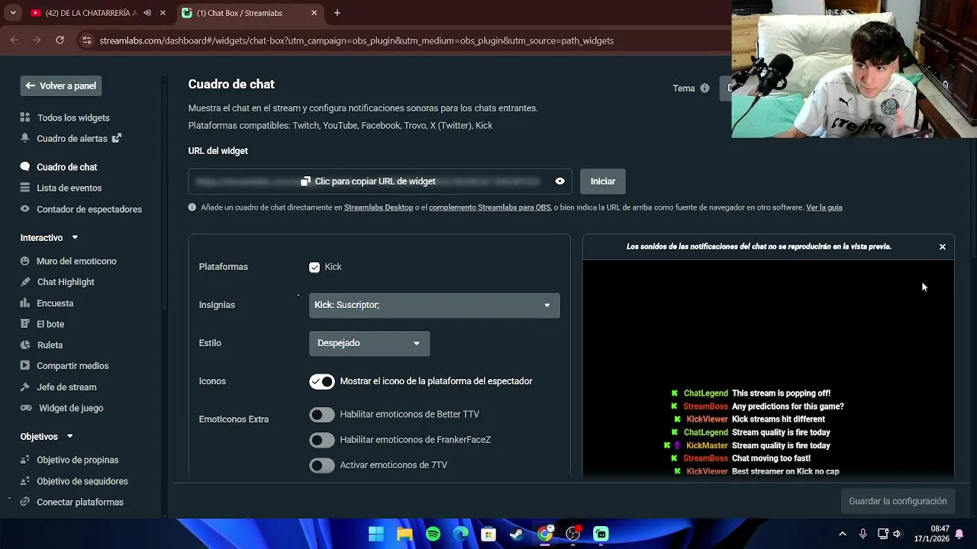
Task: Mute the YouTube tab via speaker icon
Action: (x=147, y=13)
